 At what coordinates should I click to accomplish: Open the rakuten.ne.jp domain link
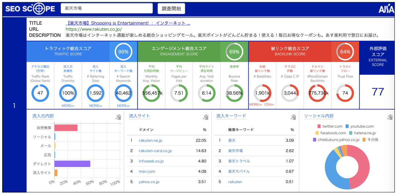point(151,140)
